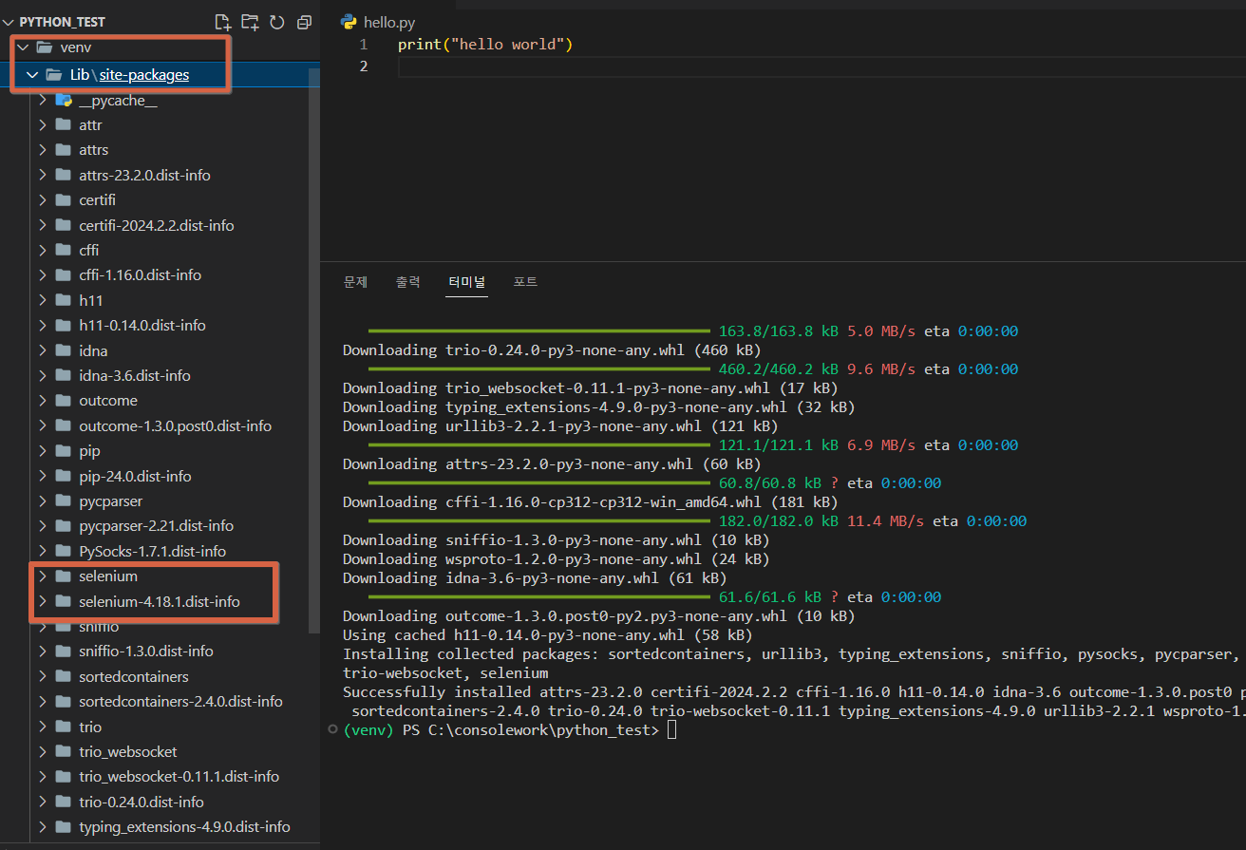Collapse the Lib\site-packages chevron
The image size is (1246, 850).
pyautogui.click(x=32, y=74)
